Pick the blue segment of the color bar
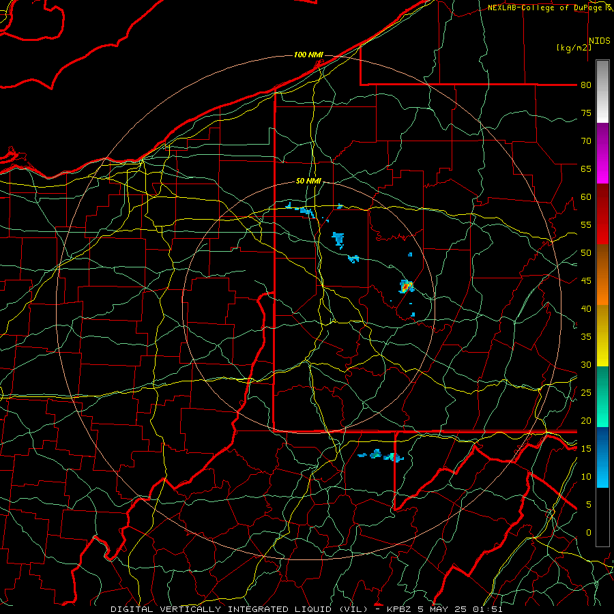The height and width of the screenshot is (614, 614). point(602,457)
